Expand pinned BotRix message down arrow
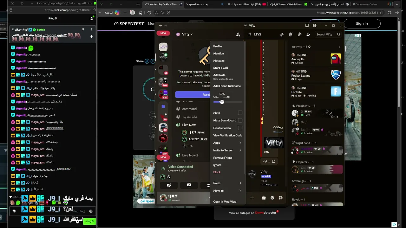 click(x=92, y=36)
